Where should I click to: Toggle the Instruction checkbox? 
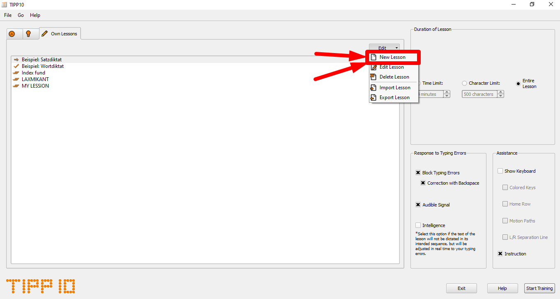click(x=500, y=254)
